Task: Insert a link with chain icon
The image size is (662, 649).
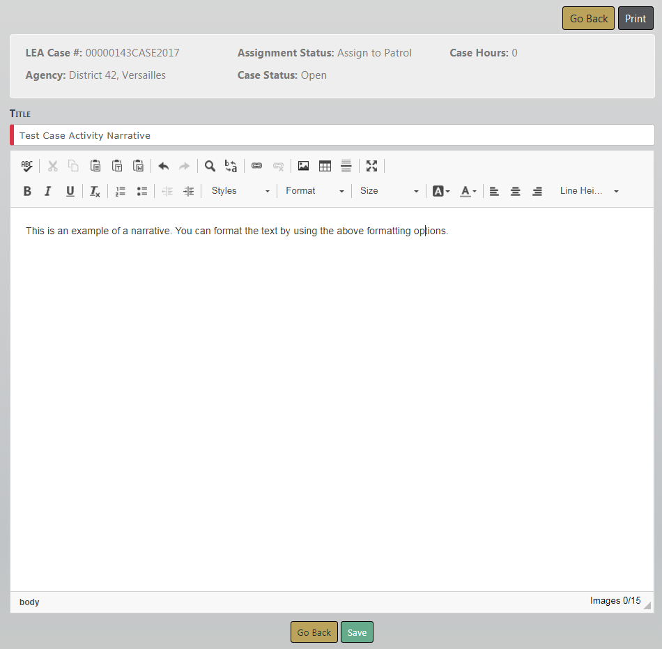Action: 256,166
